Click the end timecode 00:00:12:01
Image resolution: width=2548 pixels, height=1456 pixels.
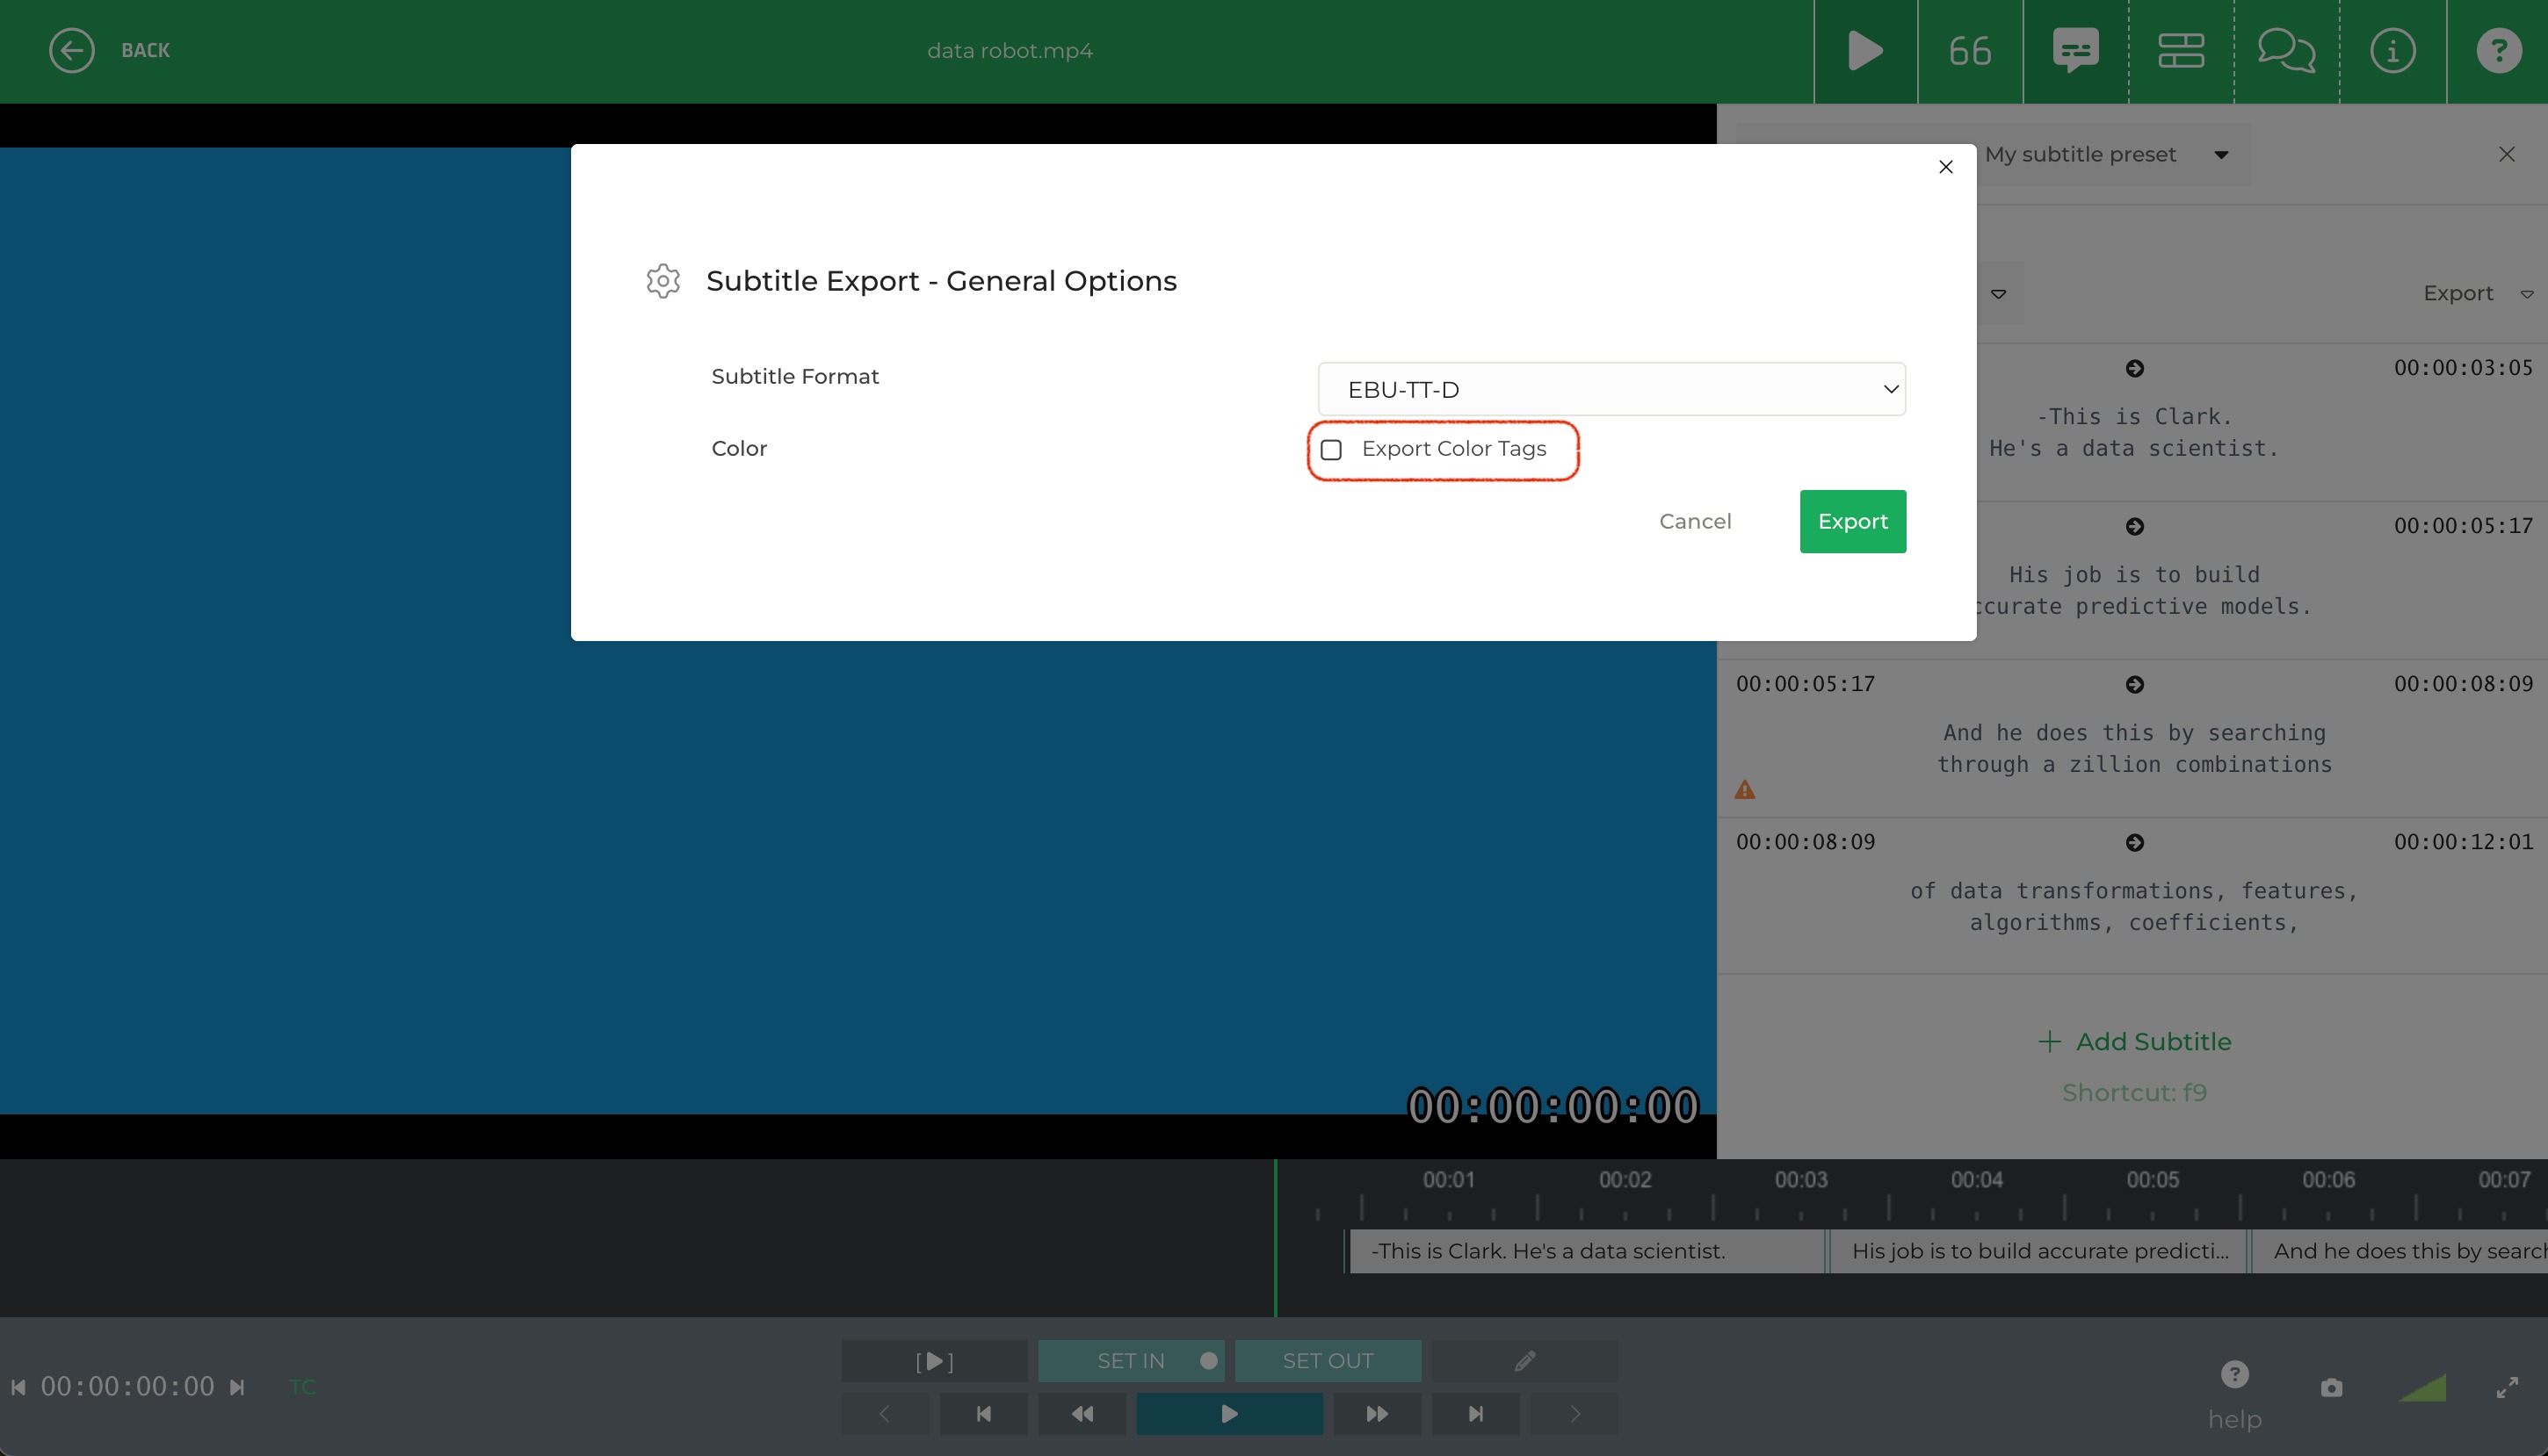pyautogui.click(x=2463, y=842)
